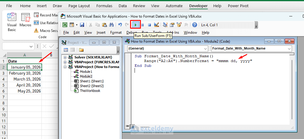This screenshot has height=139, width=304.
Task: Click the View Microsoft Excel toolbar icon
Action: (x=65, y=25)
